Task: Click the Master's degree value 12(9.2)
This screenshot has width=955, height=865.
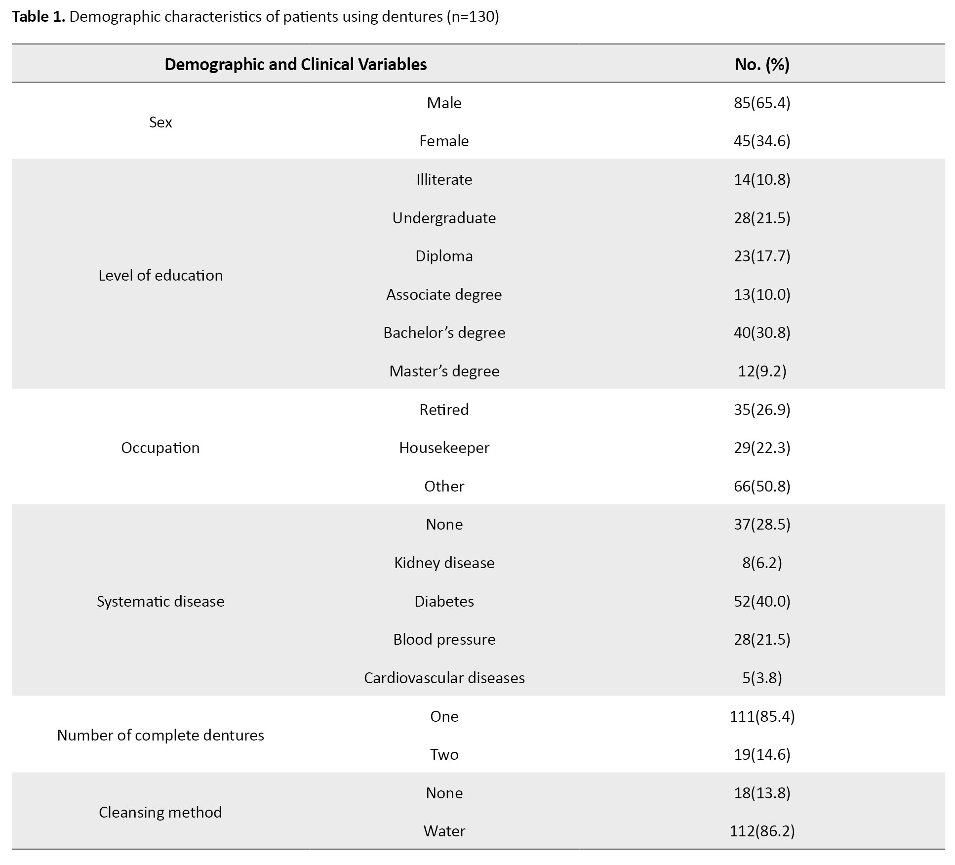Action: [x=762, y=371]
